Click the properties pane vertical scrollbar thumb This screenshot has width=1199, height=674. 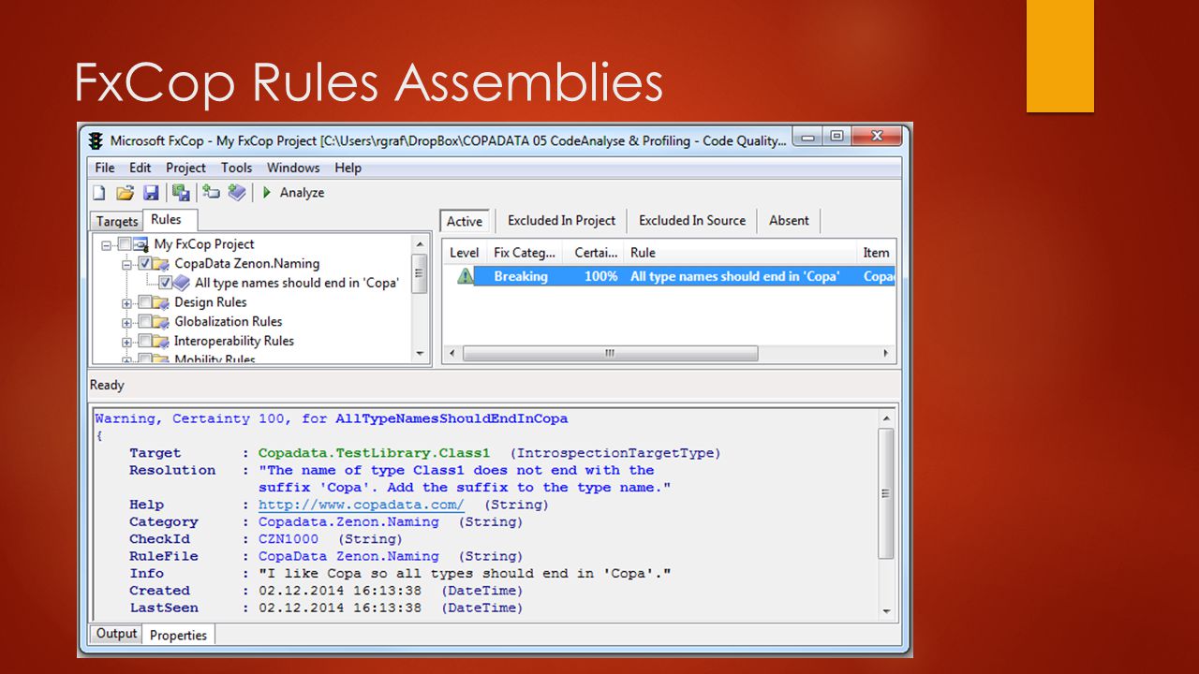tap(886, 494)
